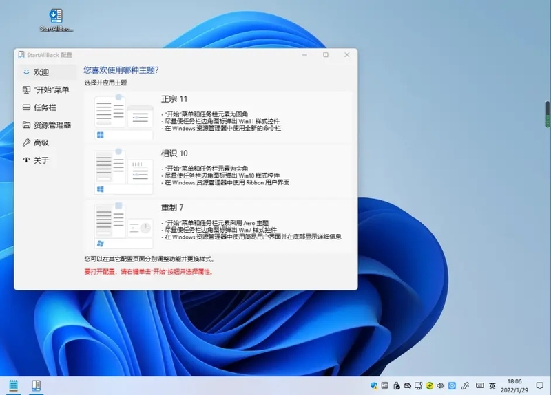Switch to the 高级 settings page
This screenshot has width=551, height=395.
[x=41, y=142]
